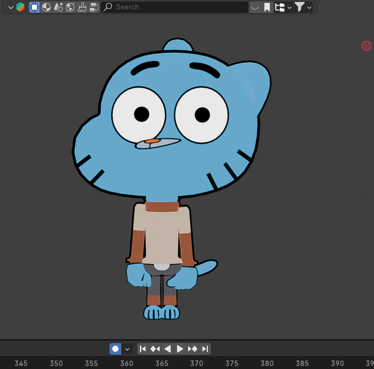This screenshot has height=369, width=374.
Task: Click the globe world icon in header
Action: (x=70, y=7)
